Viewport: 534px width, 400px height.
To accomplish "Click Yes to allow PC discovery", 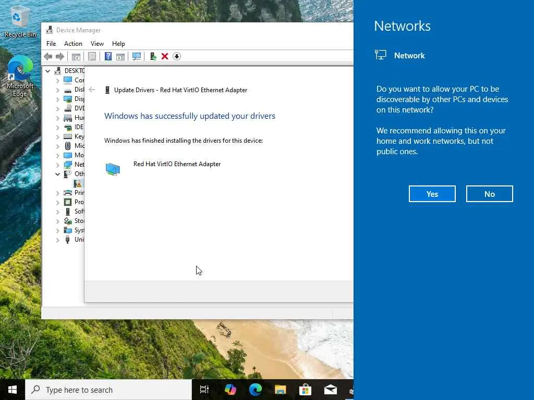I will click(x=432, y=194).
